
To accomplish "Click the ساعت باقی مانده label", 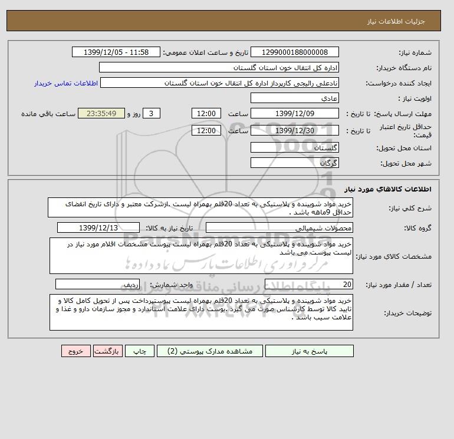I will click(x=48, y=114).
